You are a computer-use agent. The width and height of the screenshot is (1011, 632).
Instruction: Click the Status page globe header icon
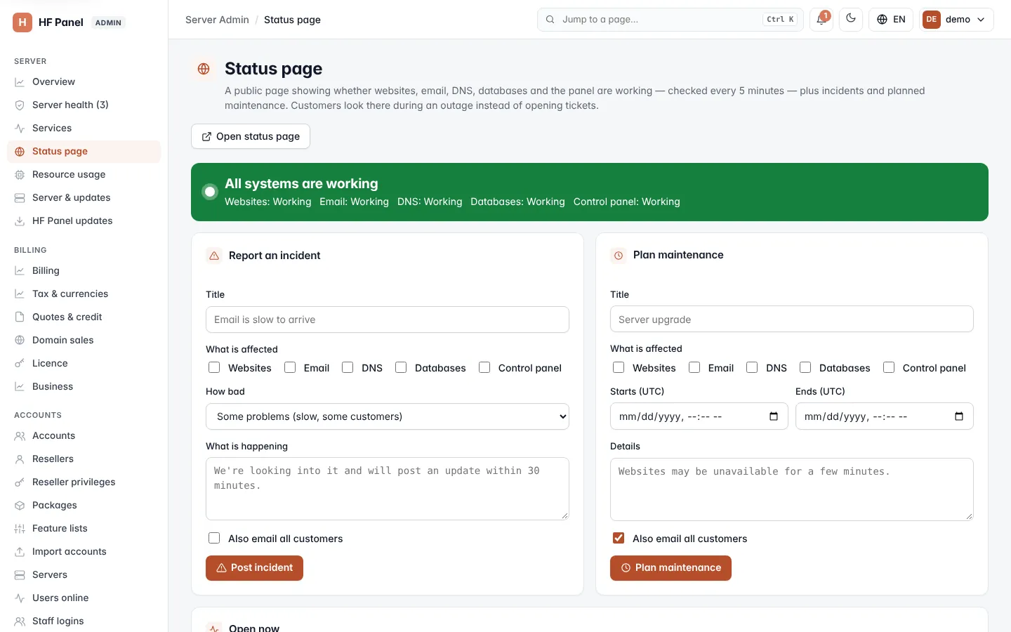click(x=204, y=69)
